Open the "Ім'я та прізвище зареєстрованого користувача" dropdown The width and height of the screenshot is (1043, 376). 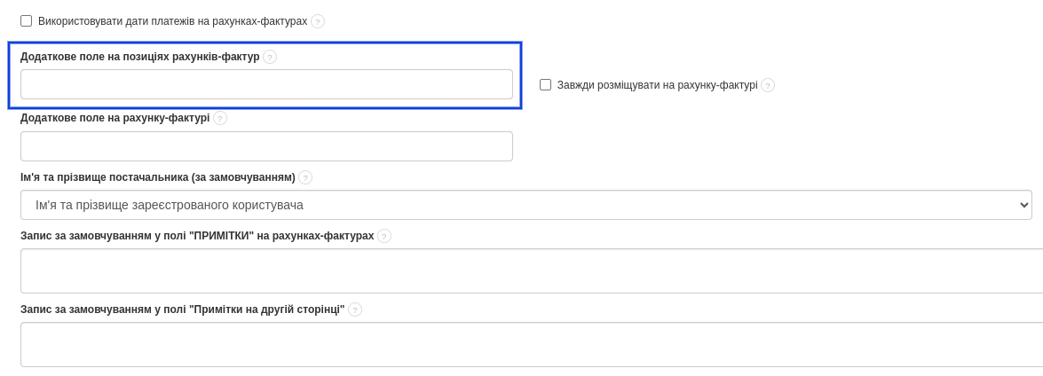point(525,205)
